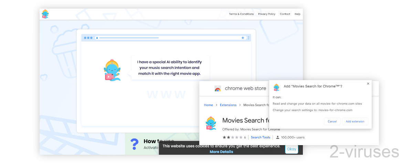Click 'Offered by: Movies Search for Chrome'
Image resolution: width=413 pixels, height=163 pixels.
point(251,129)
